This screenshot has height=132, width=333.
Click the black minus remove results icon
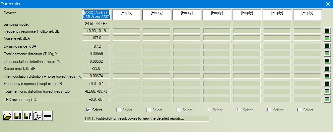pos(48,116)
